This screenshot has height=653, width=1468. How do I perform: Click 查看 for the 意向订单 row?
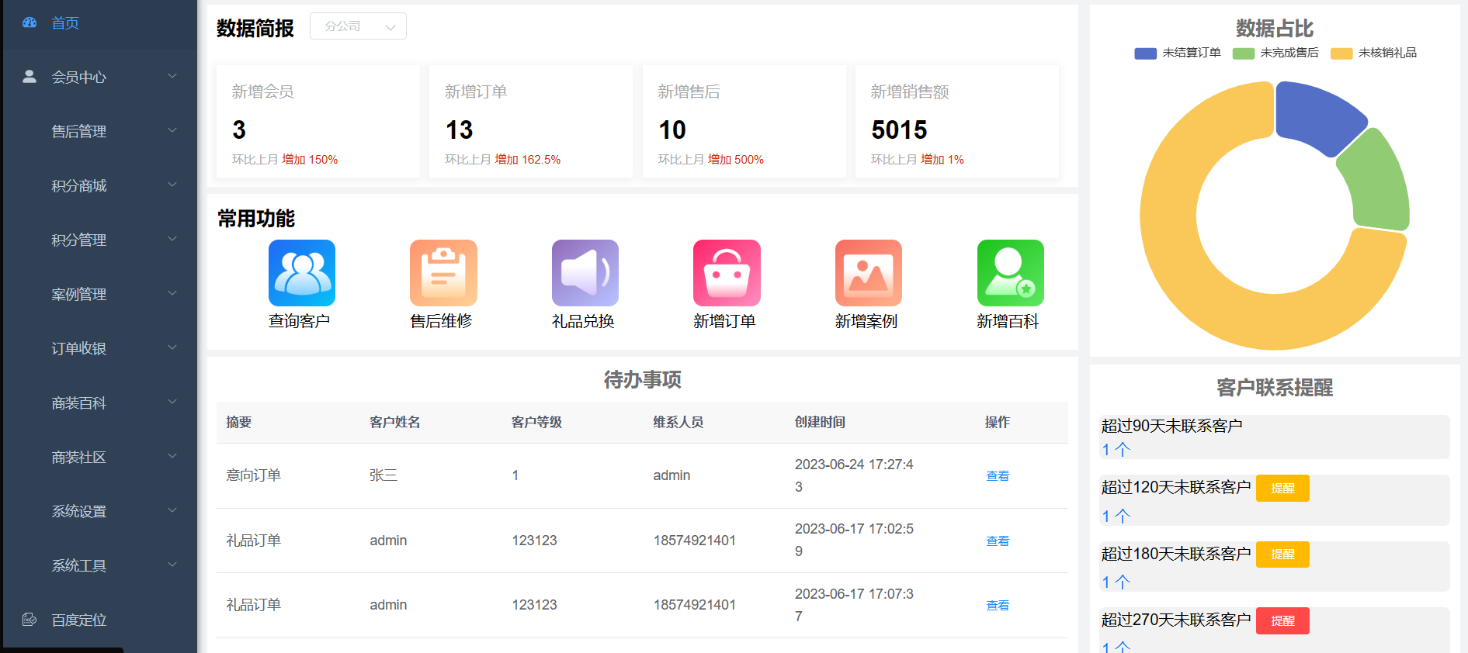click(x=998, y=475)
